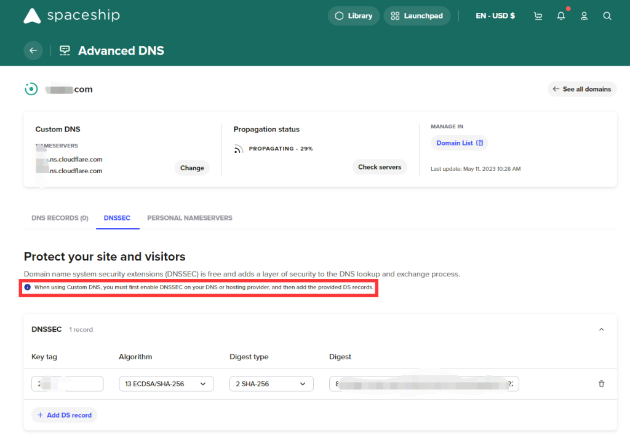This screenshot has height=441, width=630.
Task: Click the search magnifier icon
Action: (607, 16)
